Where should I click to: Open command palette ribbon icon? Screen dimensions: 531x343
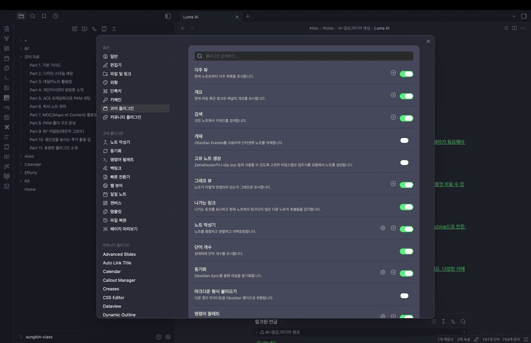pyautogui.click(x=6, y=78)
